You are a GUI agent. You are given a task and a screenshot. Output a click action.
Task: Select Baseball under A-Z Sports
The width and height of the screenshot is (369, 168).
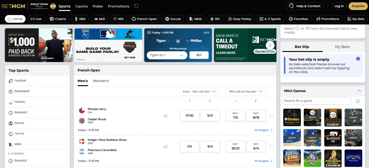[37, 161]
